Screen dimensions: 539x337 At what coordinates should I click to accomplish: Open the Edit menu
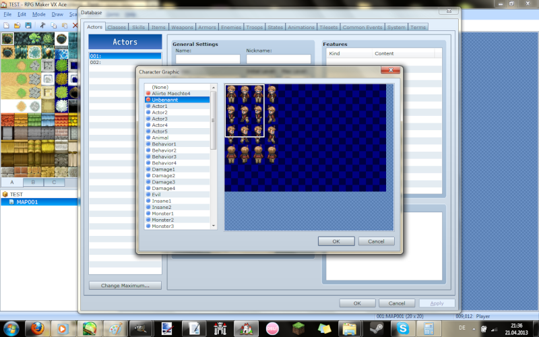[22, 14]
